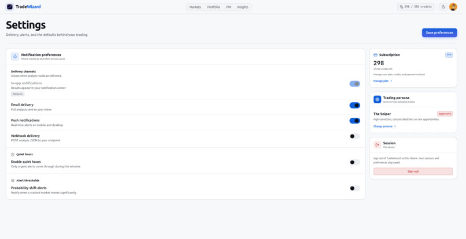Click "Full analysis sent to your inbox" text
This screenshot has width=466, height=239.
(31, 110)
